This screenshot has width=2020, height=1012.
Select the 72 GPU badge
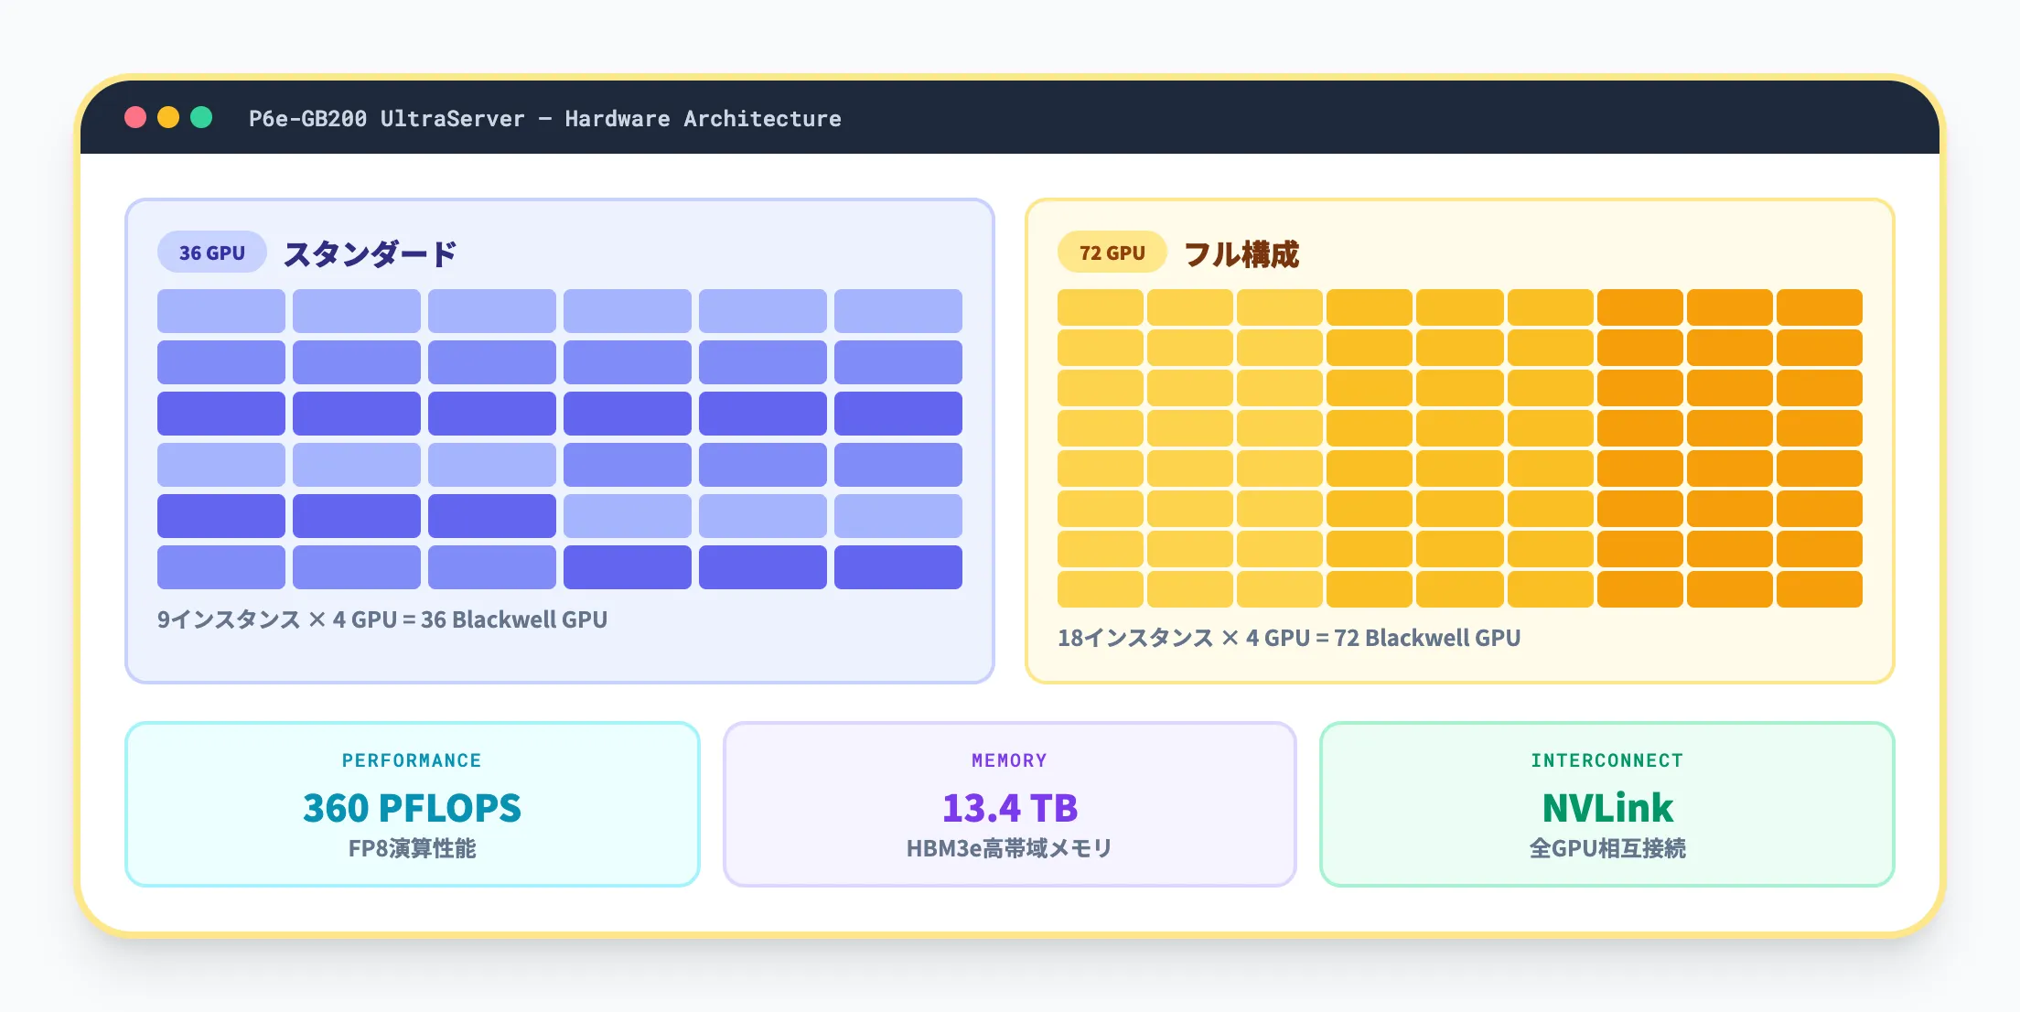1112,252
